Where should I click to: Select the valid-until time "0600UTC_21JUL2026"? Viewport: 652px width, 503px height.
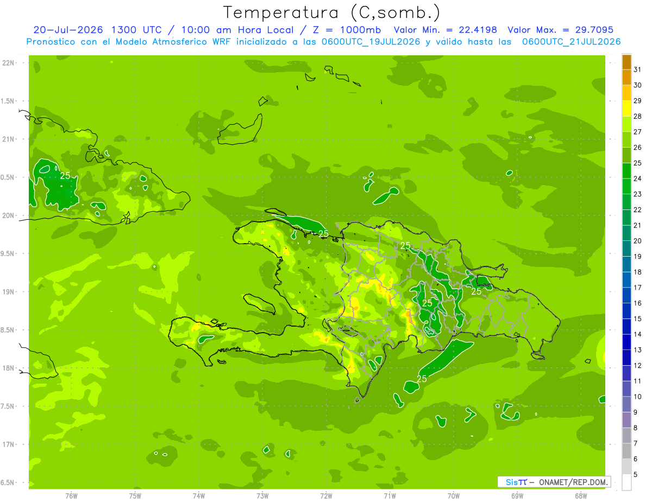571,42
